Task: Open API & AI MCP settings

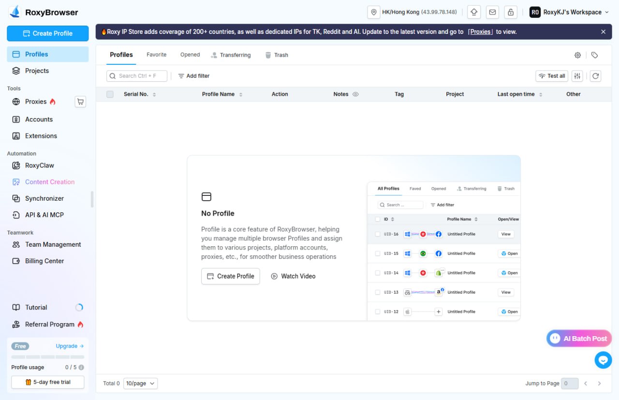Action: (47, 215)
